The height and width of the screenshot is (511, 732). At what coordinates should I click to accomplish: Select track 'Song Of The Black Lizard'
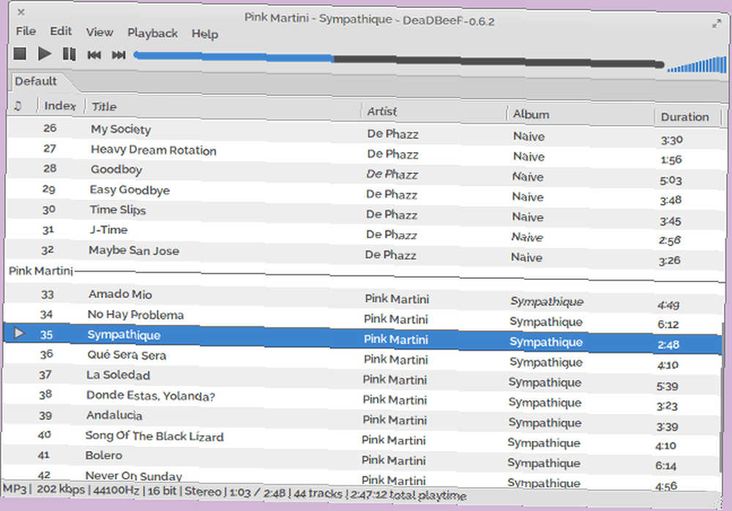coord(154,436)
